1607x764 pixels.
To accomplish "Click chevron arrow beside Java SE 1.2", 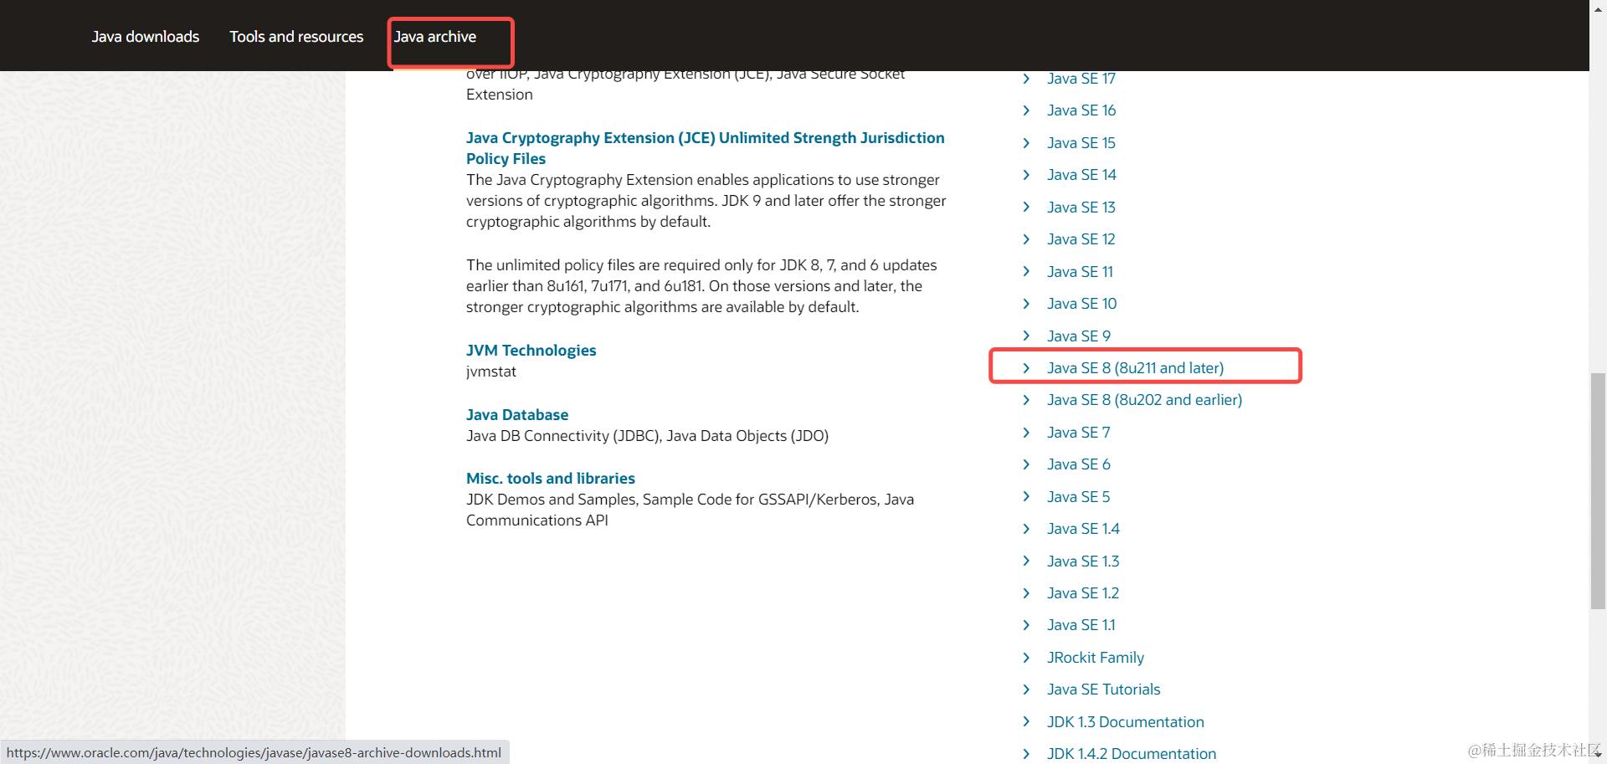I will 1026,593.
